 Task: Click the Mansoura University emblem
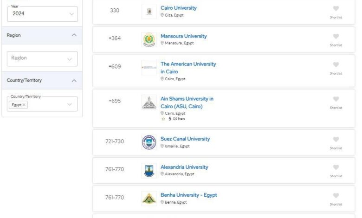pyautogui.click(x=149, y=39)
